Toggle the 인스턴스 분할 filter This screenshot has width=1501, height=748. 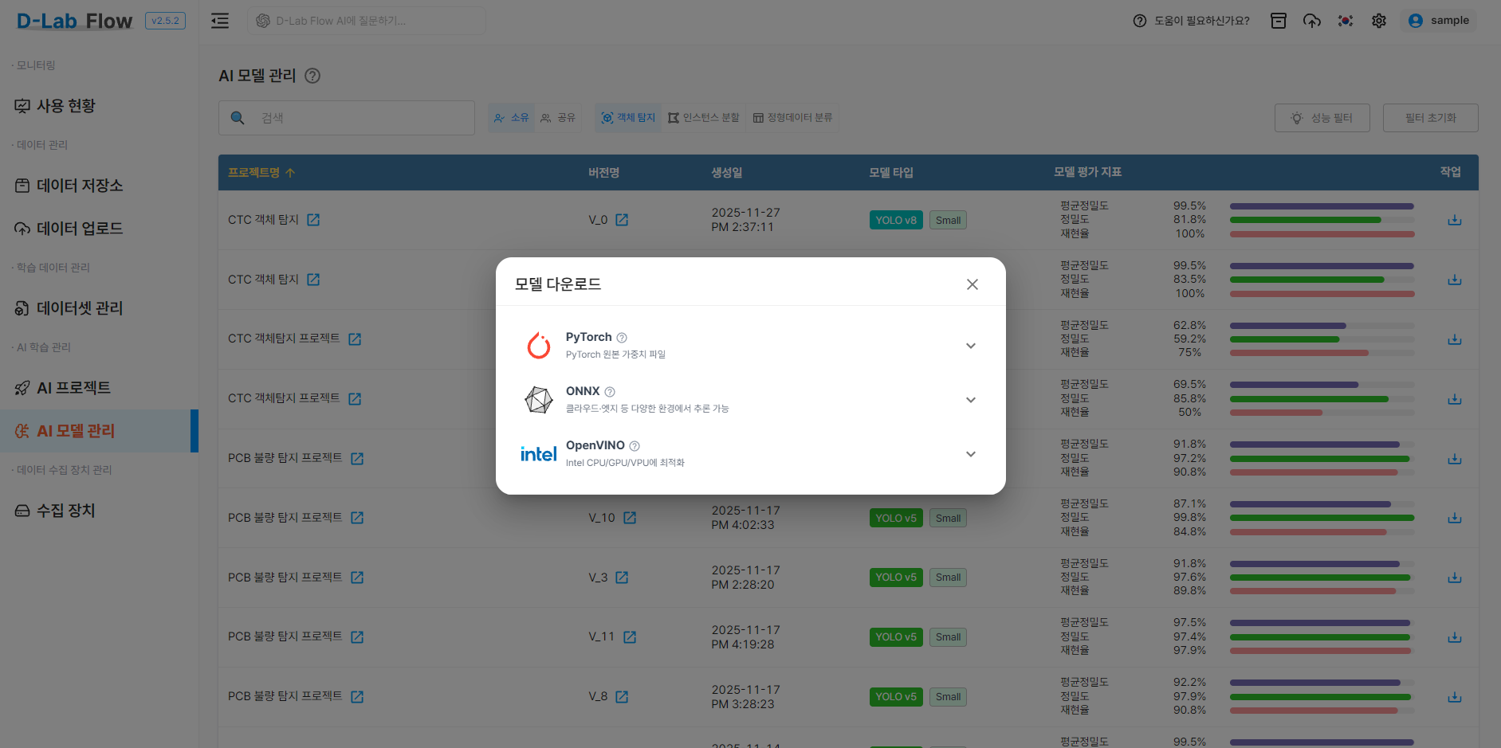point(704,118)
